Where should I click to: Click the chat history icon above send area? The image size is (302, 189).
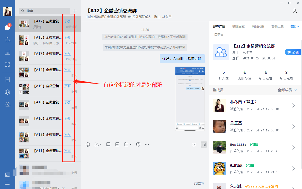pos(194,145)
